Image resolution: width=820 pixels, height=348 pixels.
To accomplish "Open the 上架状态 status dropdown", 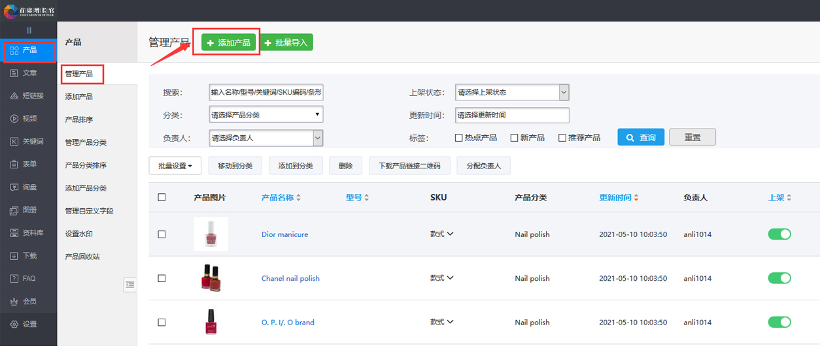I will click(x=512, y=93).
